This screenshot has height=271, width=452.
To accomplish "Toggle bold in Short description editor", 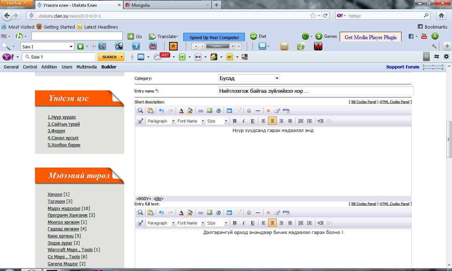I will click(x=234, y=121).
